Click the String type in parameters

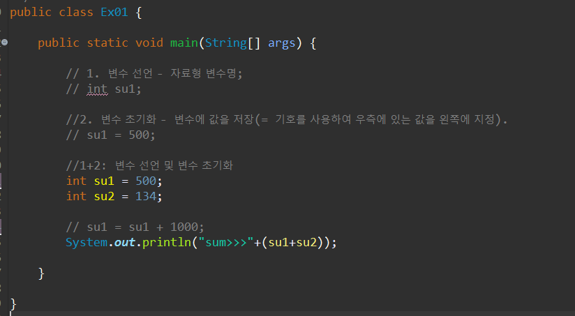[226, 43]
